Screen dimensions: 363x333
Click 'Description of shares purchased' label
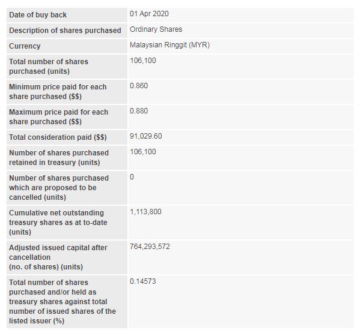pos(65,30)
